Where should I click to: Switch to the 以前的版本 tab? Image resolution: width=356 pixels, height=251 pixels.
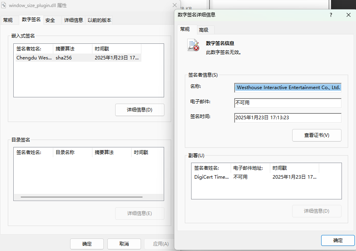click(x=99, y=20)
